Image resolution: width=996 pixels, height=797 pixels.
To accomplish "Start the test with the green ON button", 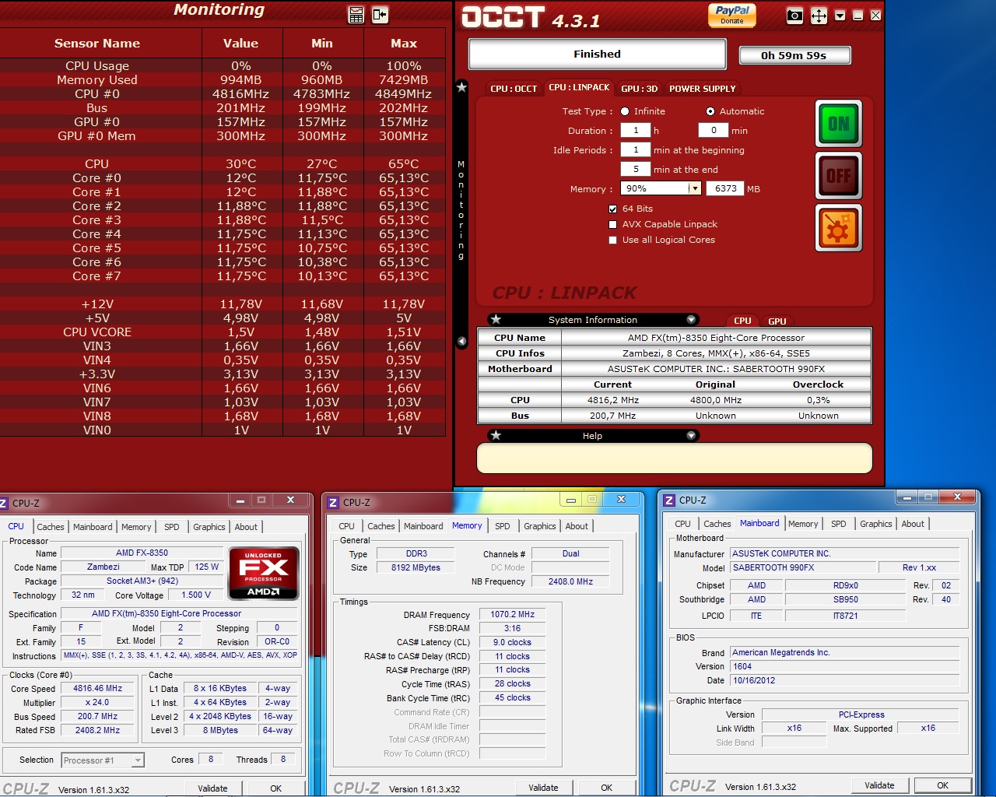I will 839,124.
